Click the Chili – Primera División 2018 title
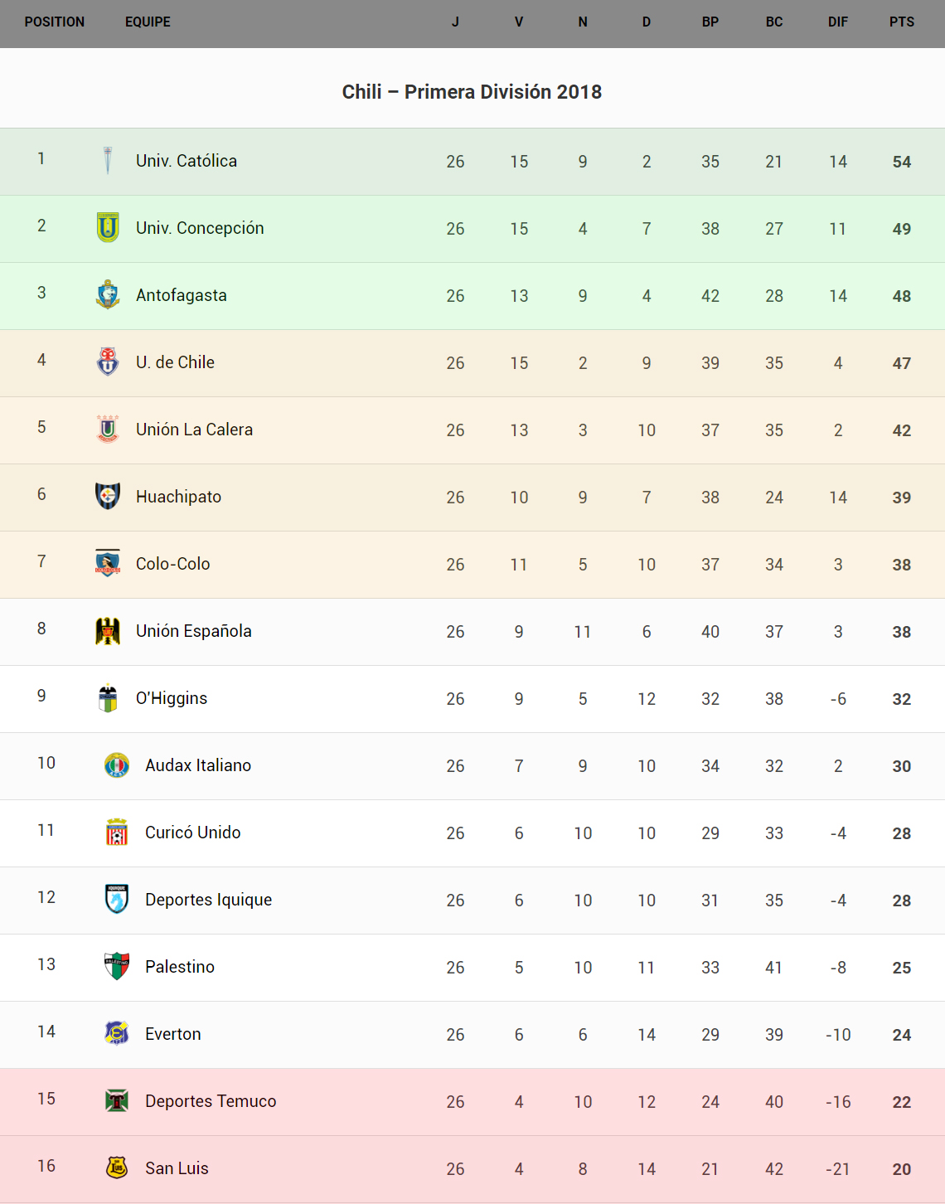Screen dimensions: 945x1204 (472, 92)
